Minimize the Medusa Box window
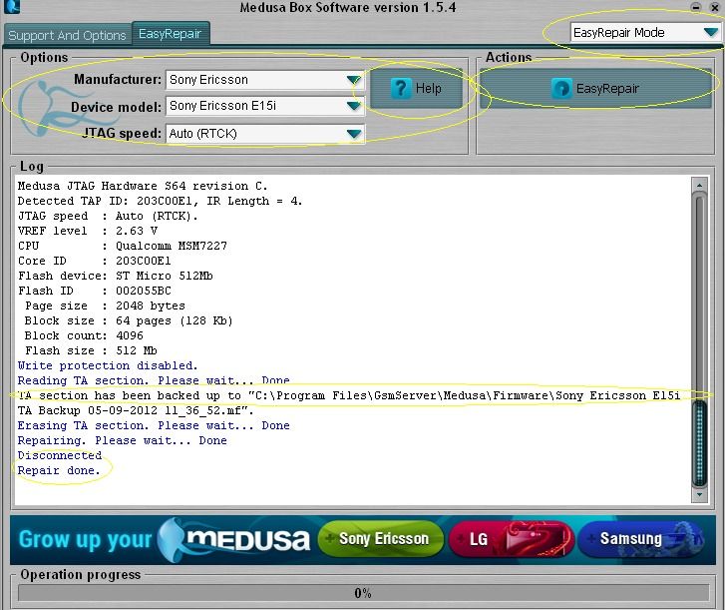725x610 pixels. 696,7
